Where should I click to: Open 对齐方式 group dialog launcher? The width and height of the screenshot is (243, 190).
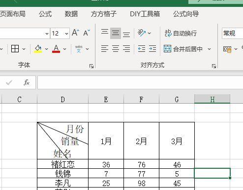pos(214,66)
